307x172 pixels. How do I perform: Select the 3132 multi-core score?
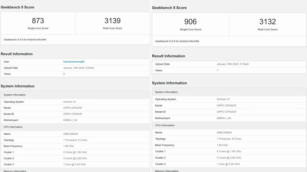[268, 21]
